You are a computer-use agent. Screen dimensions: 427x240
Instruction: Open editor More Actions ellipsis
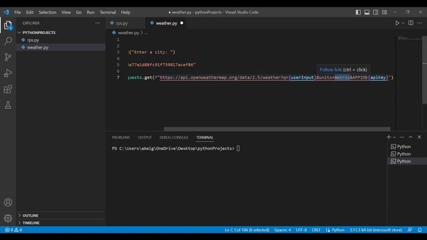point(420,23)
